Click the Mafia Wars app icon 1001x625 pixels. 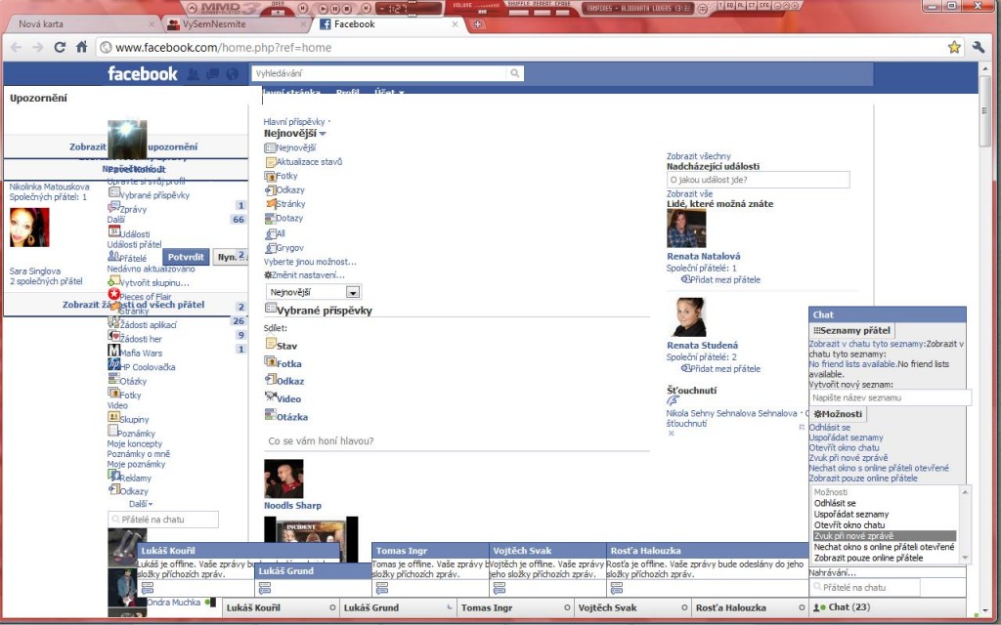113,351
